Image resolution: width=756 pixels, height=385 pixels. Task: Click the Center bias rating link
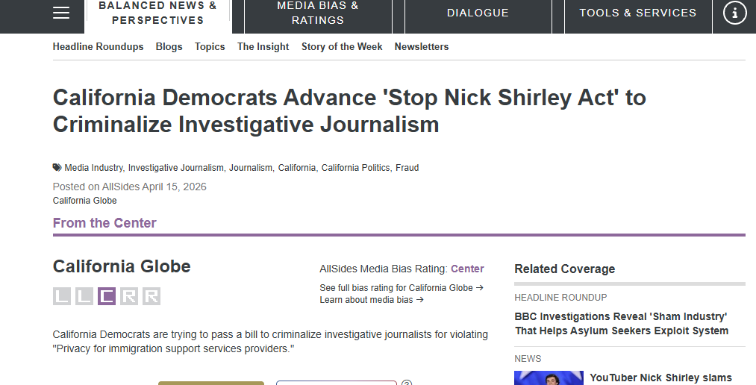(x=467, y=269)
